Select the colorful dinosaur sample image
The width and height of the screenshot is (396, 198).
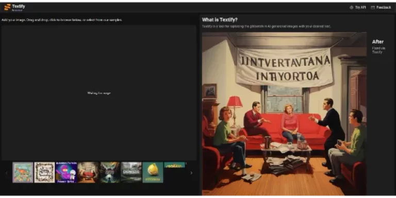pos(23,172)
